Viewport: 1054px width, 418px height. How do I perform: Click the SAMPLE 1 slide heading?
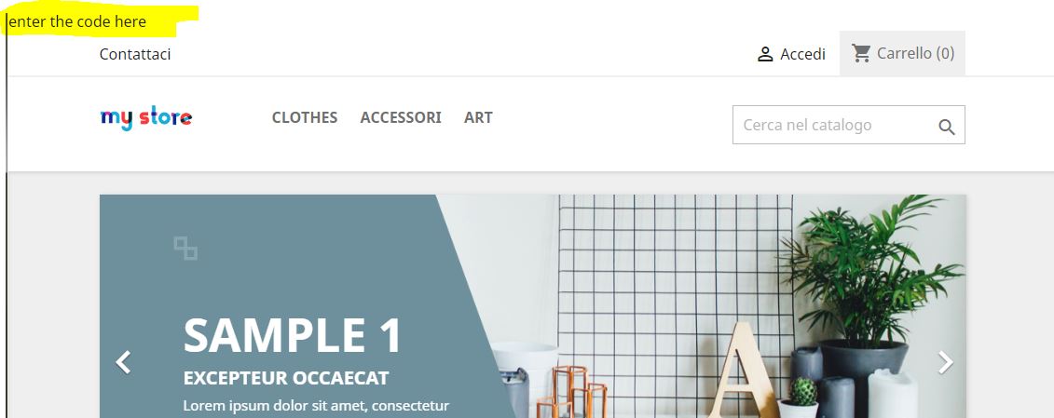coord(293,335)
